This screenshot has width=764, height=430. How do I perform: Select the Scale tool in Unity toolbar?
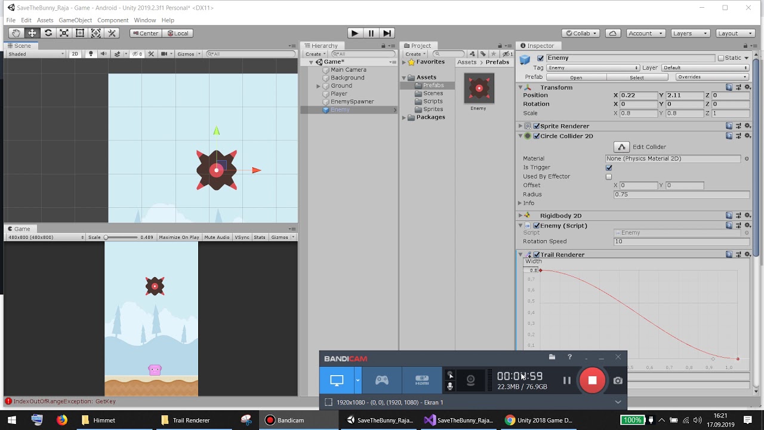64,33
